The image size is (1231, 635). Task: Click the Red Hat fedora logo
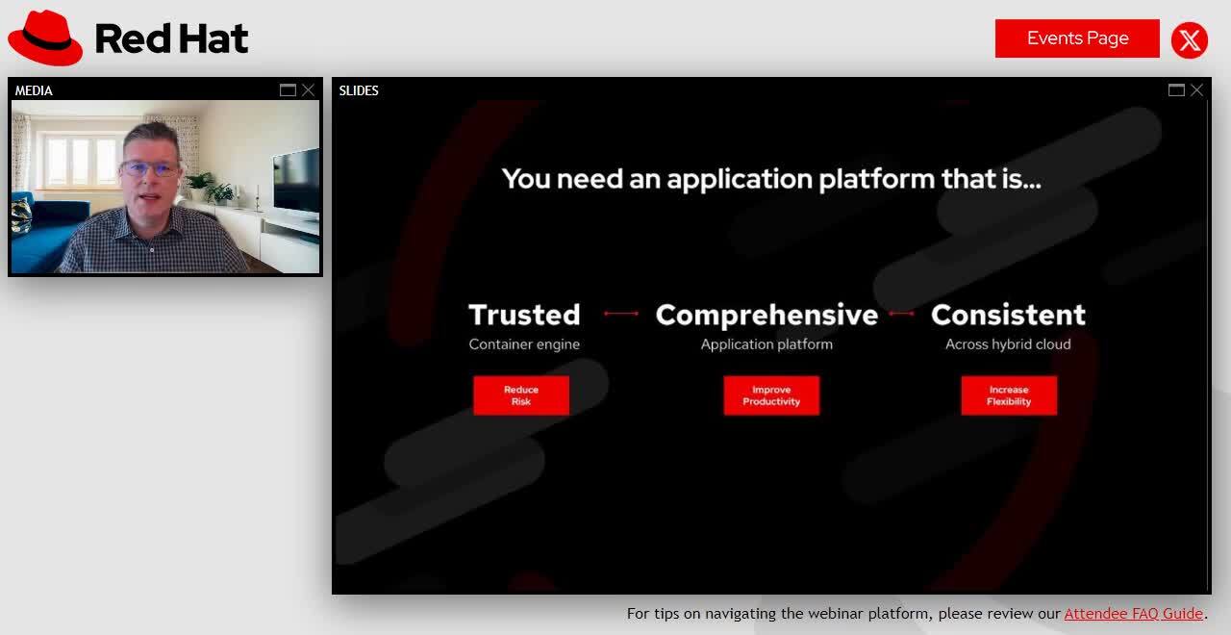[x=45, y=38]
